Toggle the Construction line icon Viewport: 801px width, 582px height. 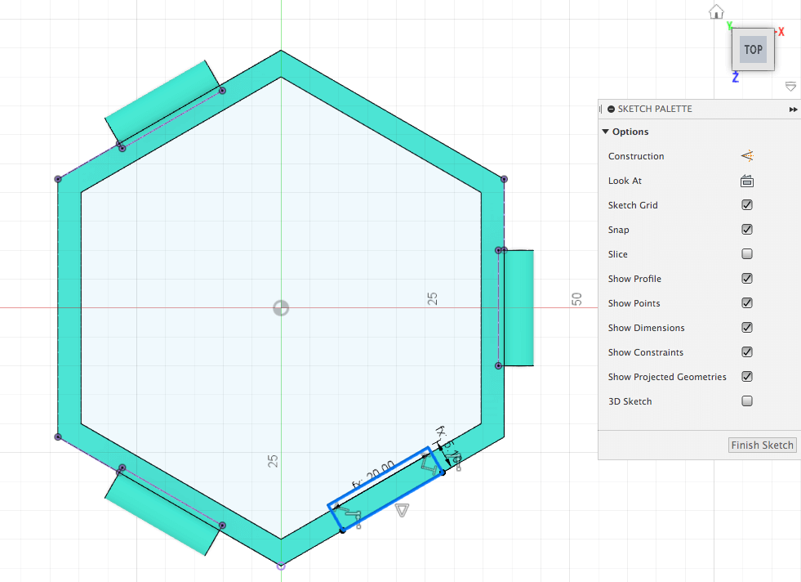[x=746, y=156]
